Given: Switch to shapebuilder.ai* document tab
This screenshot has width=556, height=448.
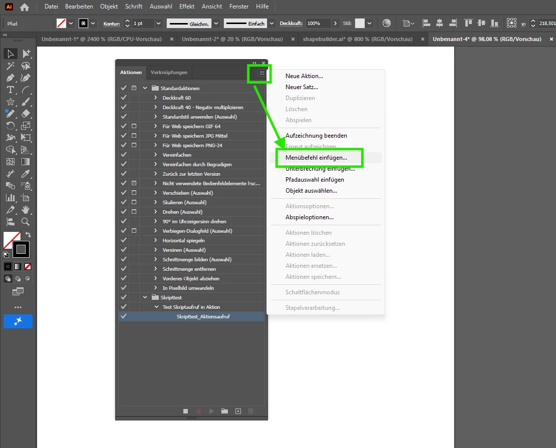Looking at the screenshot, I should tap(358, 39).
